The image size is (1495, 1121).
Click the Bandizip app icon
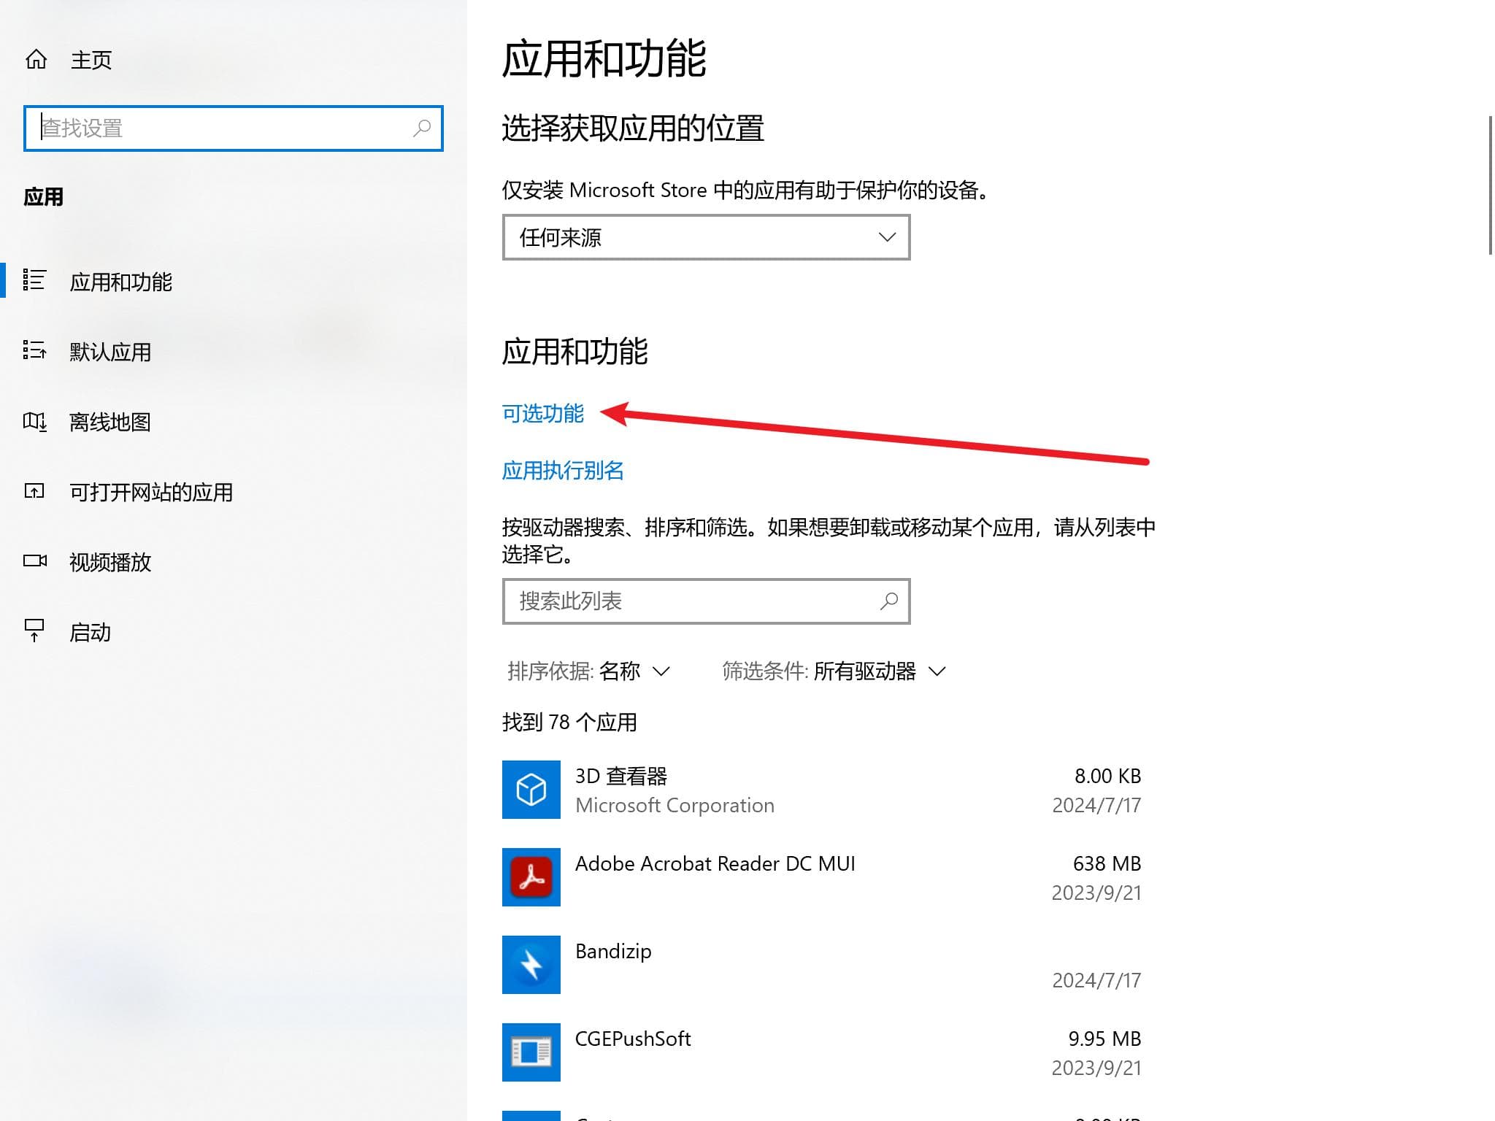531,965
